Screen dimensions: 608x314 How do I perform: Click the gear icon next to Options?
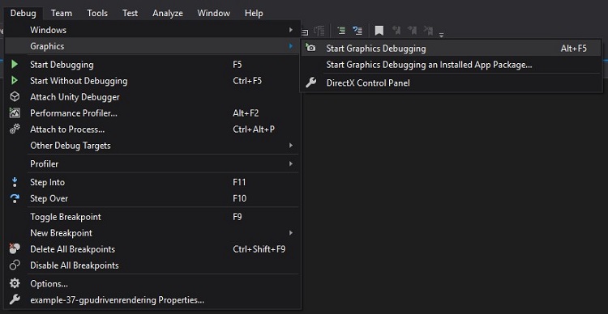click(15, 284)
